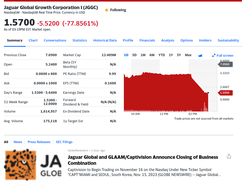Open the chart type area icon
242x182 pixels.
point(200,55)
